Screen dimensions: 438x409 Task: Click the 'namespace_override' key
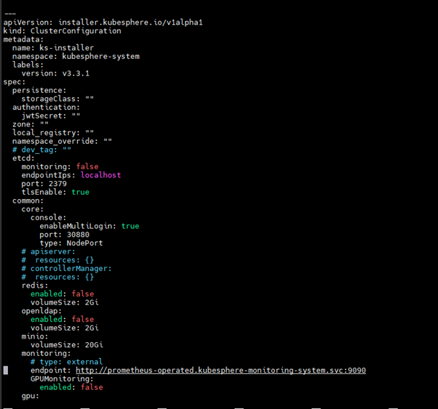55,141
